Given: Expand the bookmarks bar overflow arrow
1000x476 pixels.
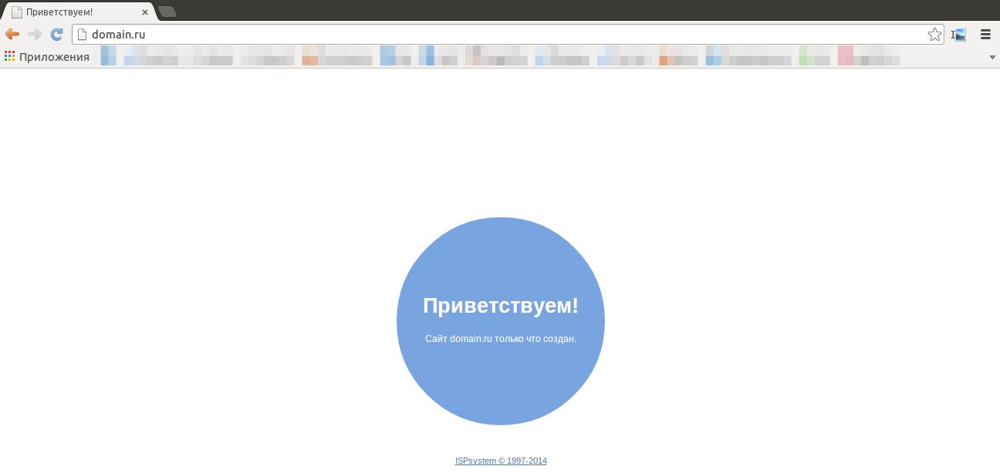Looking at the screenshot, I should click(x=992, y=57).
